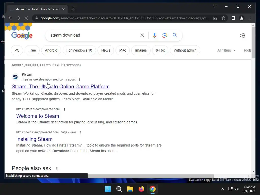Image resolution: width=260 pixels, height=195 pixels.
Task: Click the People also ask heading
Action: pos(31,168)
